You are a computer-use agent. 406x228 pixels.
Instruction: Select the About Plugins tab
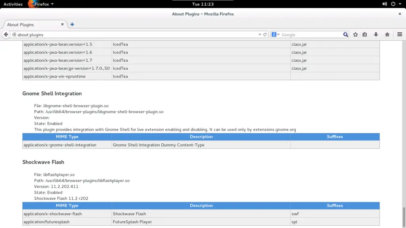click(34, 25)
